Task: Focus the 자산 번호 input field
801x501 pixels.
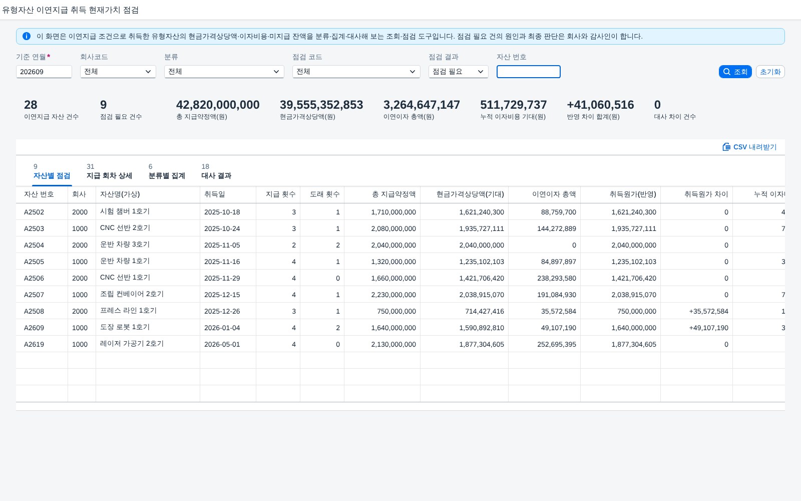Action: [x=529, y=72]
